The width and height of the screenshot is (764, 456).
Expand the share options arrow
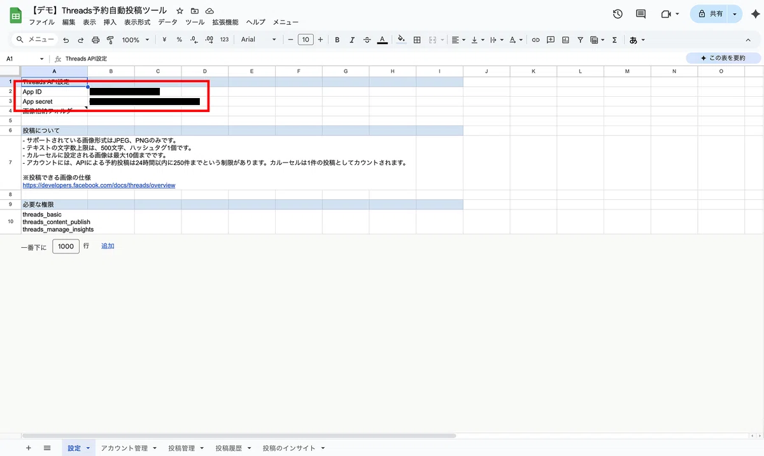(x=735, y=14)
